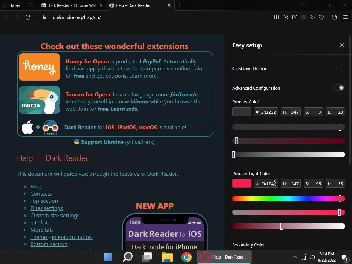Open the Honey for Opera link
The image size is (352, 264).
[x=87, y=62]
